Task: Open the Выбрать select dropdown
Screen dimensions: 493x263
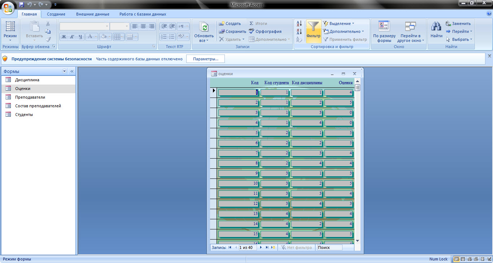Action: tap(459, 39)
